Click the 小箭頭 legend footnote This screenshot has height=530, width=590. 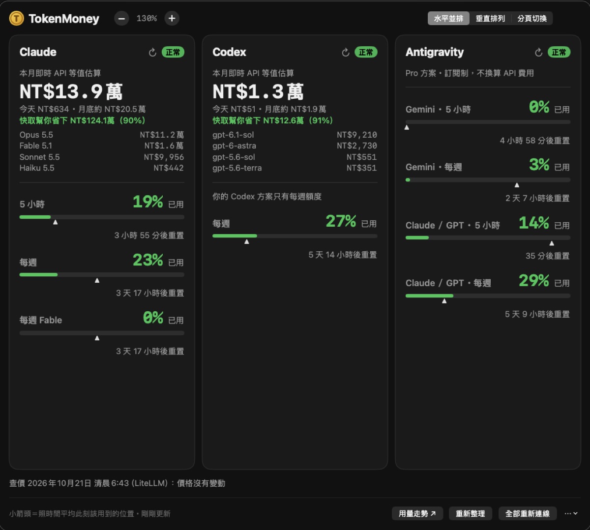[90, 514]
